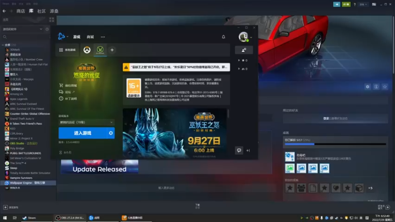Switch to OBS 27.2.4 in the taskbar
Screen dimensions: 395x222
[70, 218]
